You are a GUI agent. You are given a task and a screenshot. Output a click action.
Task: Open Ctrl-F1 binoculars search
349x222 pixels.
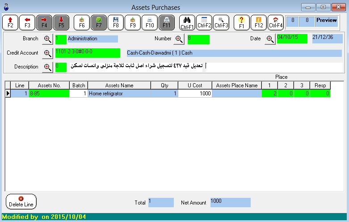[x=187, y=22]
